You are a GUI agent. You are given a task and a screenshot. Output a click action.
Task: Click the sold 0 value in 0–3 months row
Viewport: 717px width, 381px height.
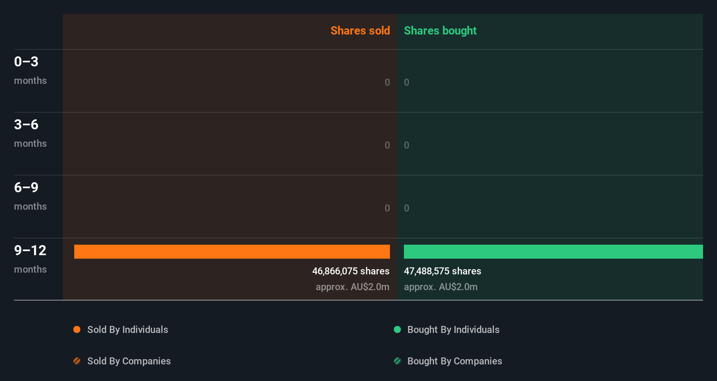point(387,82)
